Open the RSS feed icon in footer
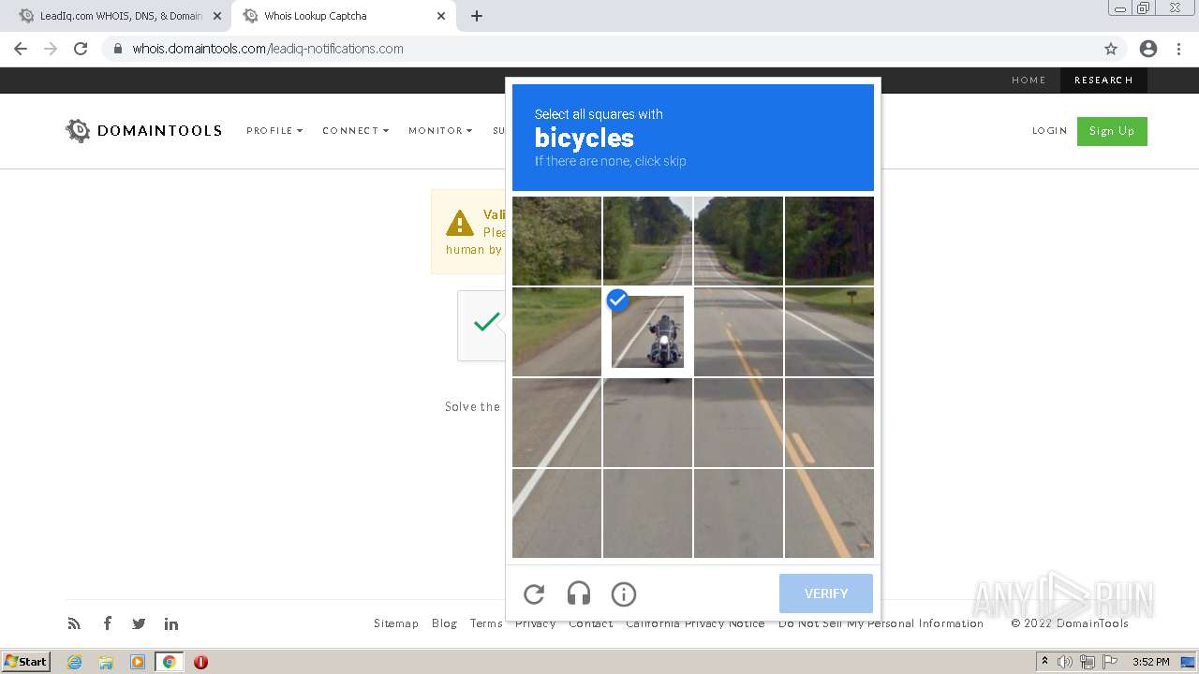The height and width of the screenshot is (674, 1199). (x=74, y=623)
